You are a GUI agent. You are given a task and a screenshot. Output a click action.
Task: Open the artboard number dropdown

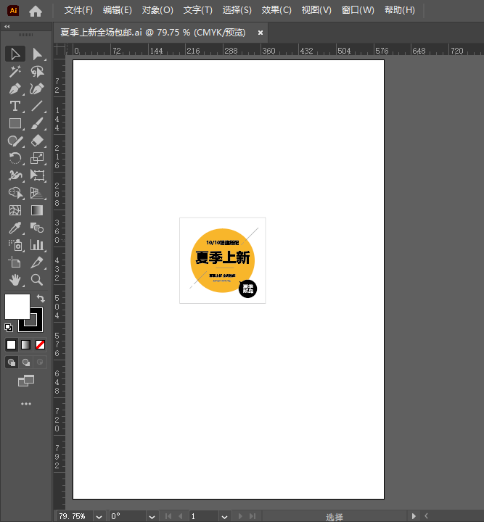coord(224,516)
